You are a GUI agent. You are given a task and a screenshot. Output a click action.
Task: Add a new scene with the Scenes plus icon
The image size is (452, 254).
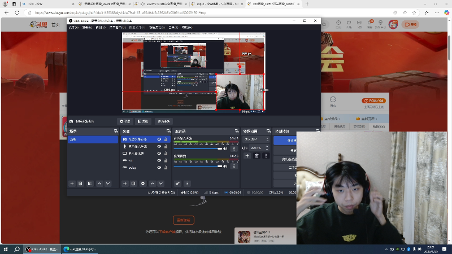72,183
